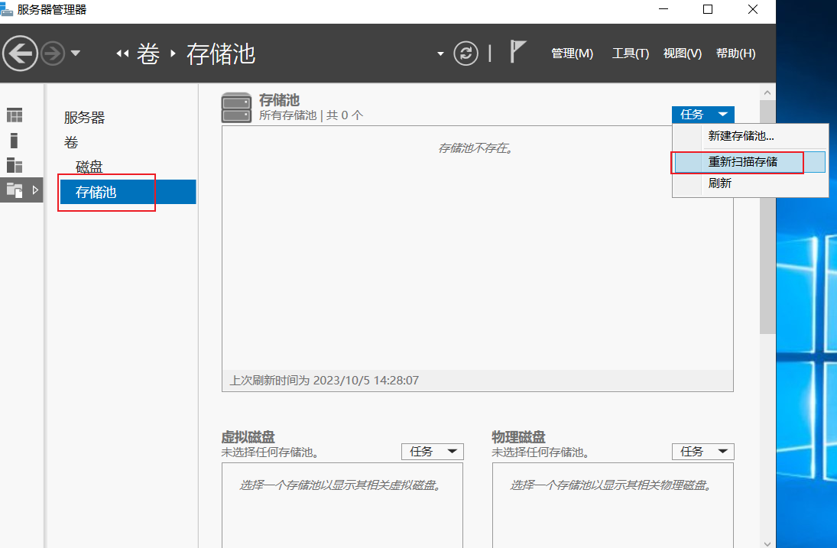Open the 任务 dropdown for 物理磁盘
Screen dimensions: 837x548
coord(702,452)
